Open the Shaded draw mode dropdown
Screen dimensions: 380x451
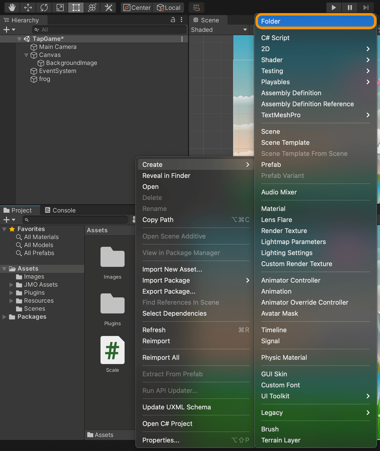coord(219,30)
